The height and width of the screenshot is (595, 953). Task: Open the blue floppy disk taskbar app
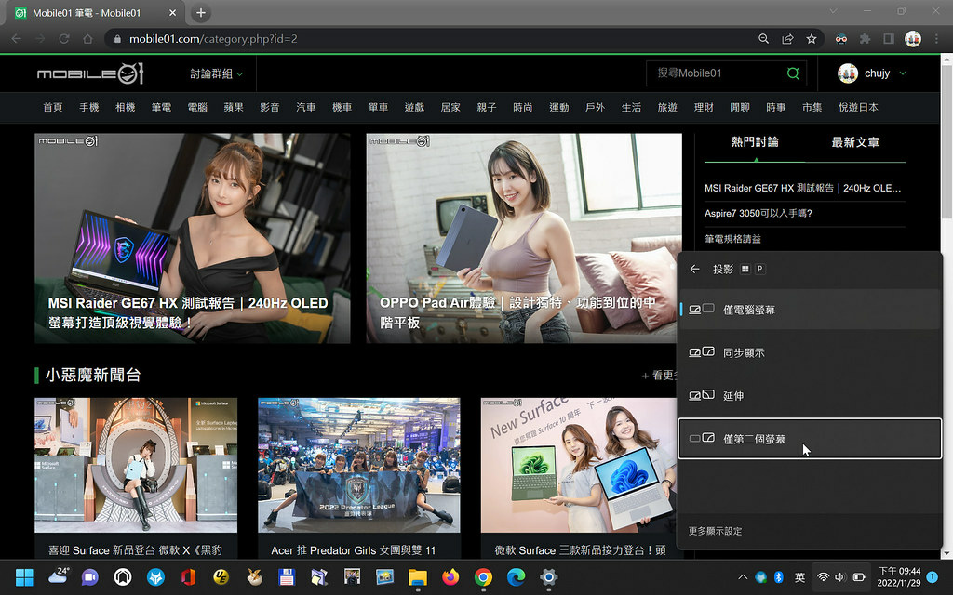coord(287,576)
